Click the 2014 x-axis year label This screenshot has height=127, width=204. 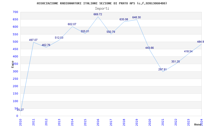click(72, 122)
